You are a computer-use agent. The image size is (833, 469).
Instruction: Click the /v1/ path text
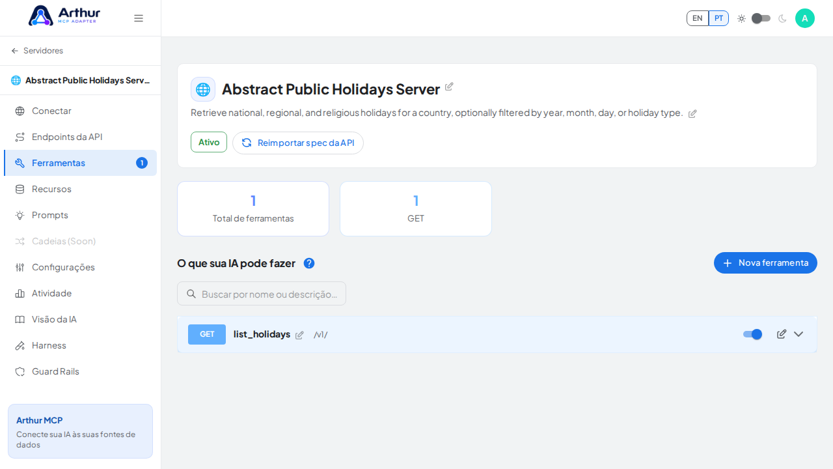pyautogui.click(x=320, y=335)
